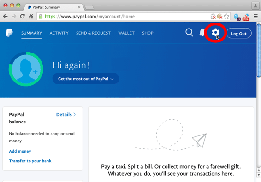The height and width of the screenshot is (182, 261).
Task: Open notifications bell icon
Action: (x=202, y=32)
